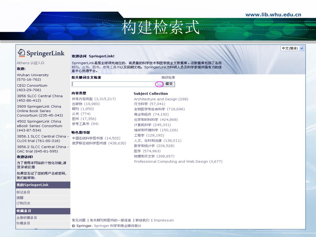Open 有关期刊和图书的一般信息 footer link
Screen dimensions: 316x237
tap(110, 220)
